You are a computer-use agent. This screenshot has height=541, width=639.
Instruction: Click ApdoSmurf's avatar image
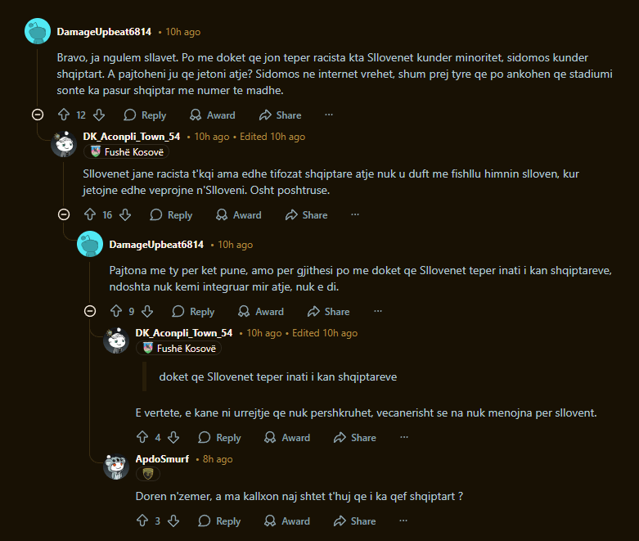click(117, 466)
